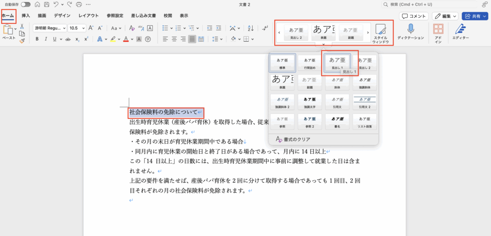Toggle italic formatting in the ribbon

point(46,39)
